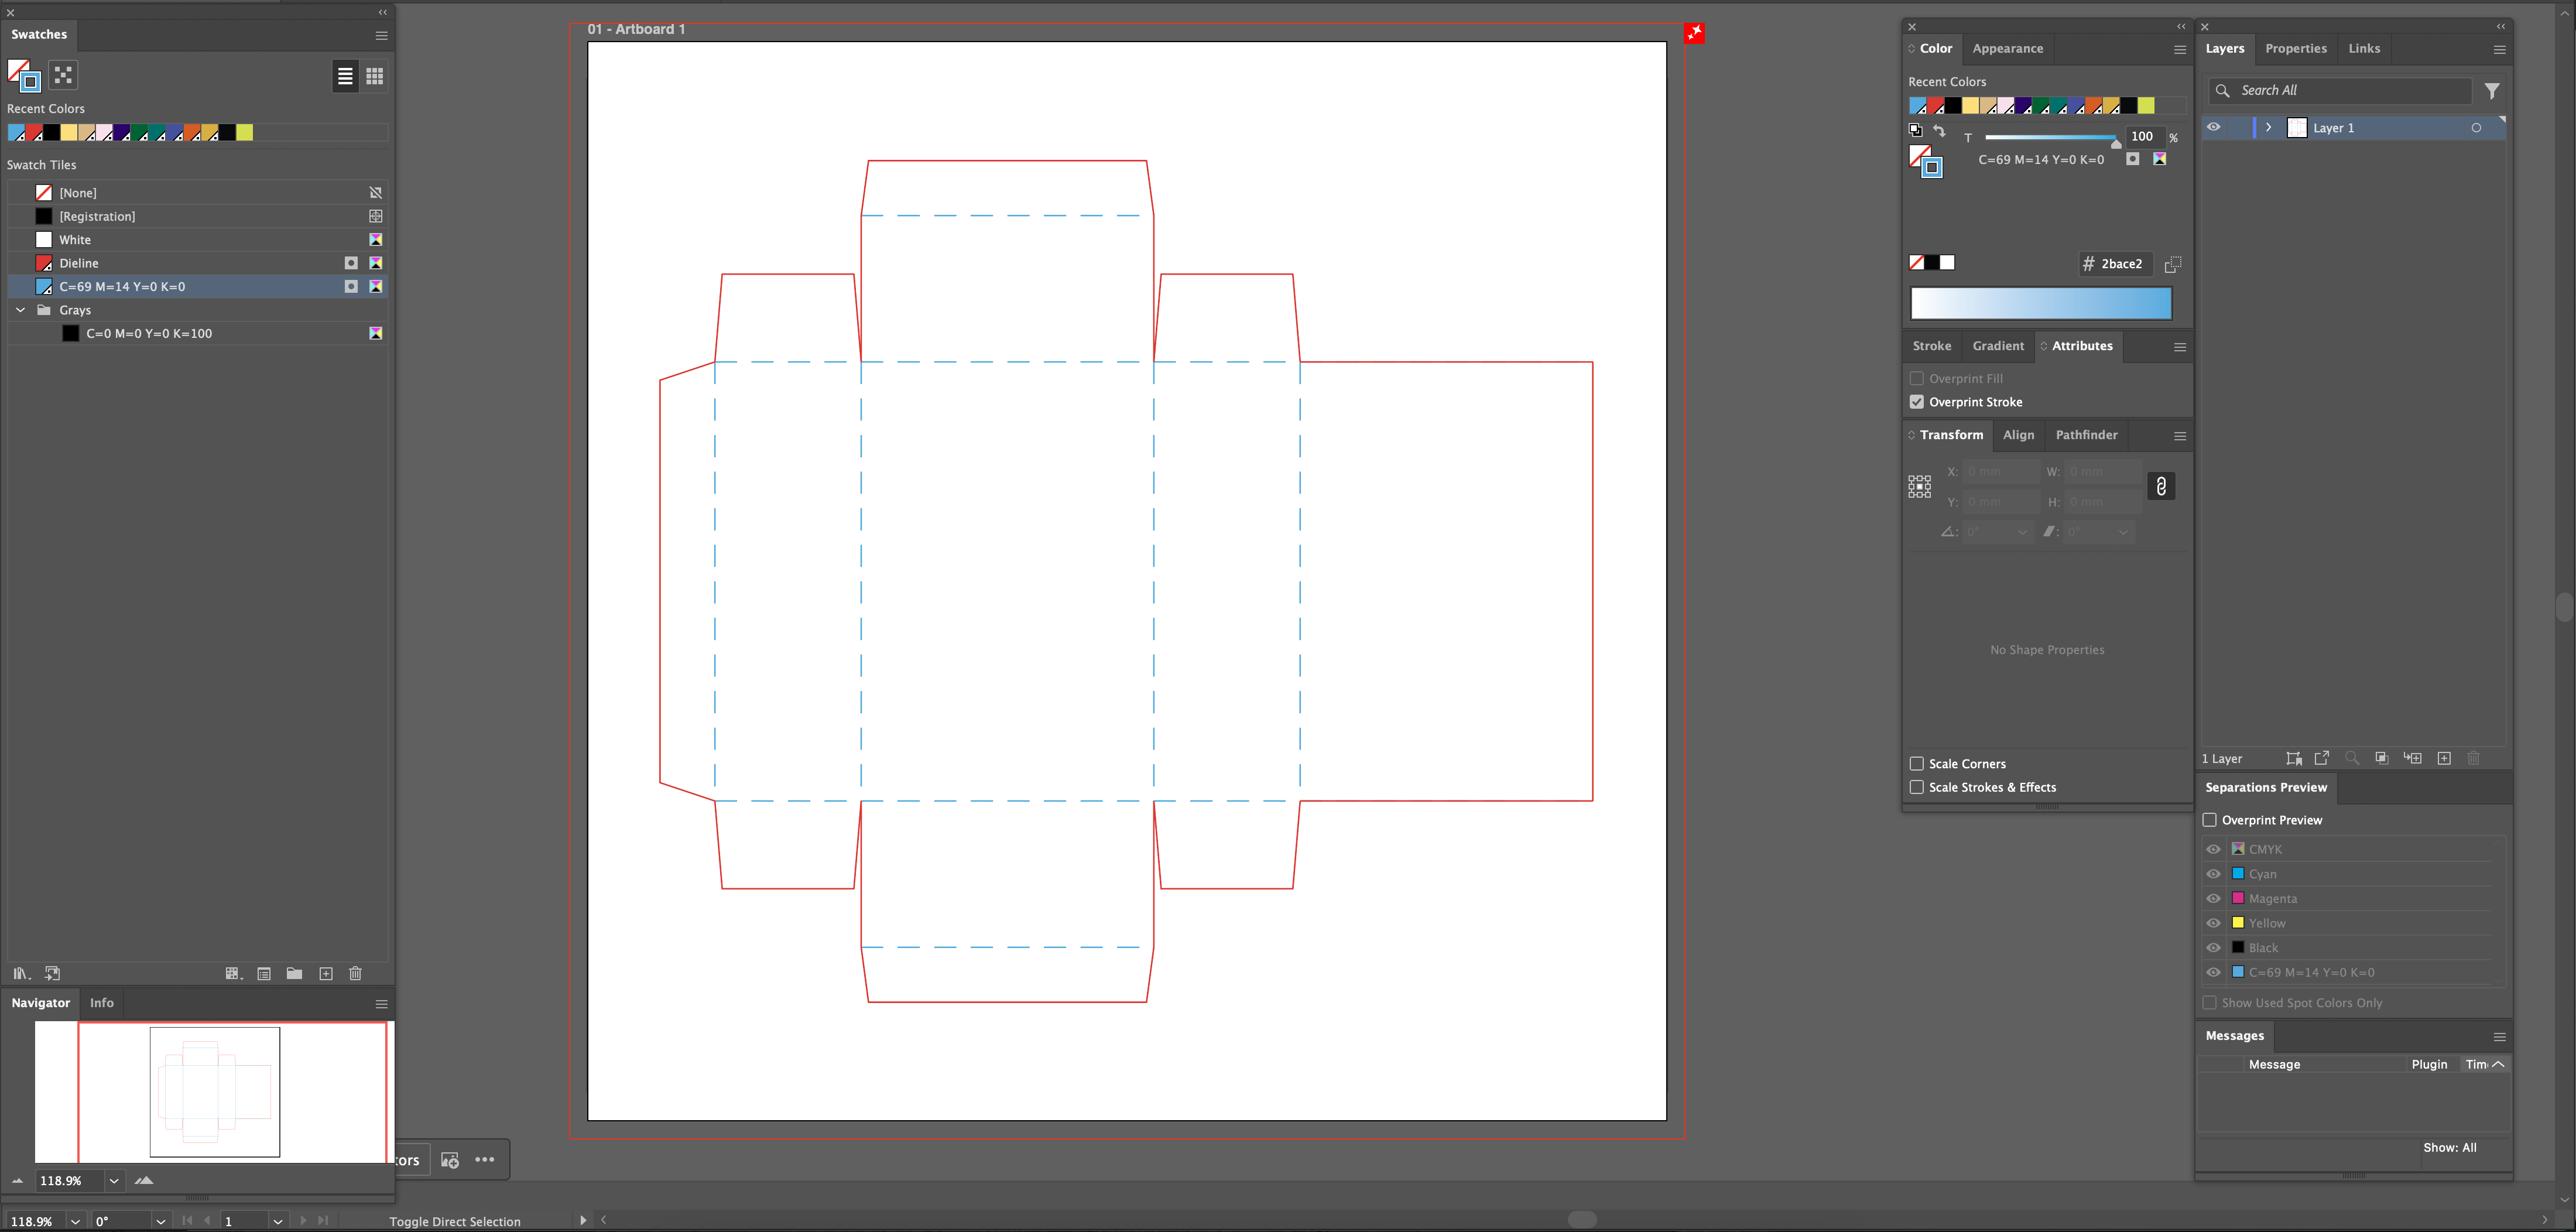Image resolution: width=2576 pixels, height=1232 pixels.
Task: Check Show Used Spot Colors Only
Action: pos(2210,1002)
